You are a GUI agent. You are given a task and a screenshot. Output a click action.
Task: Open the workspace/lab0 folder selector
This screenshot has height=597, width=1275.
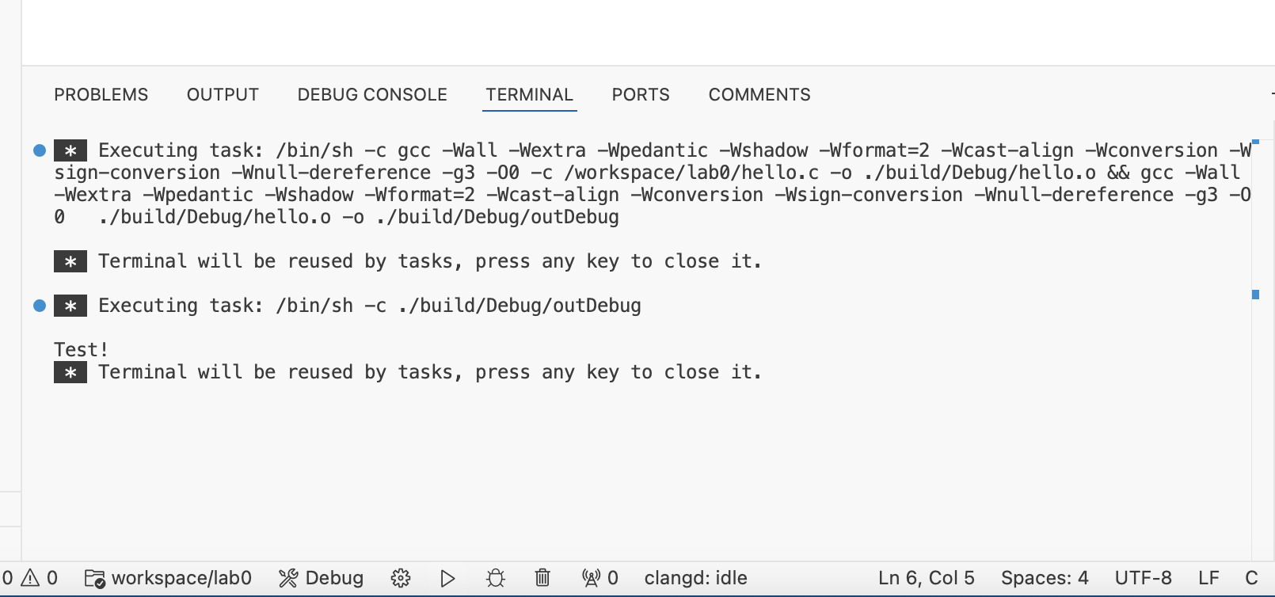tap(168, 578)
